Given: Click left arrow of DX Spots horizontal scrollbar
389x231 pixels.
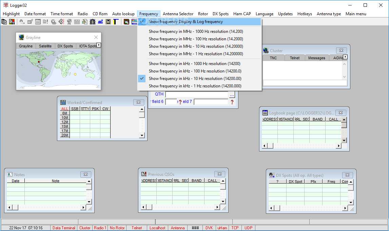Looking at the screenshot, I should click(271, 208).
